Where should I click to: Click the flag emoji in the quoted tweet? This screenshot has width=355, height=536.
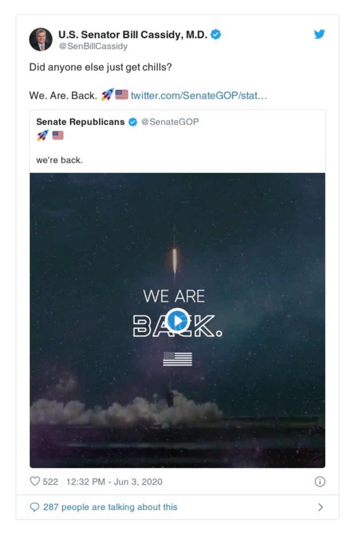58,135
